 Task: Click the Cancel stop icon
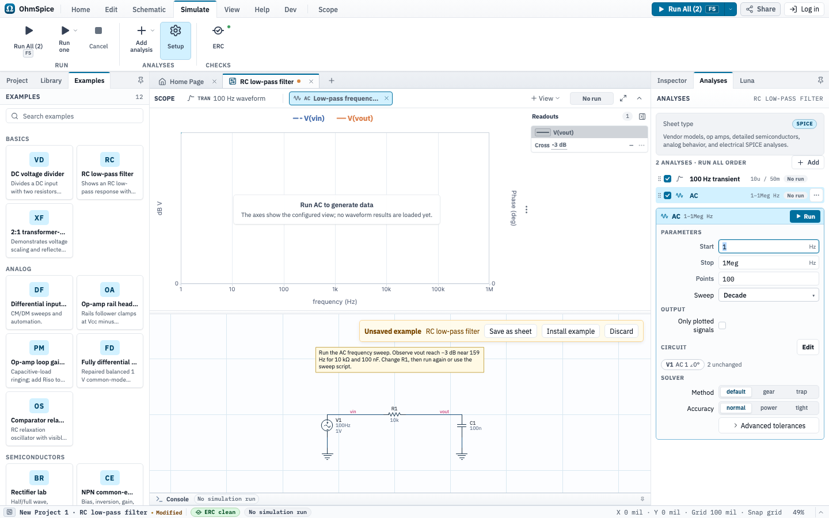98,31
